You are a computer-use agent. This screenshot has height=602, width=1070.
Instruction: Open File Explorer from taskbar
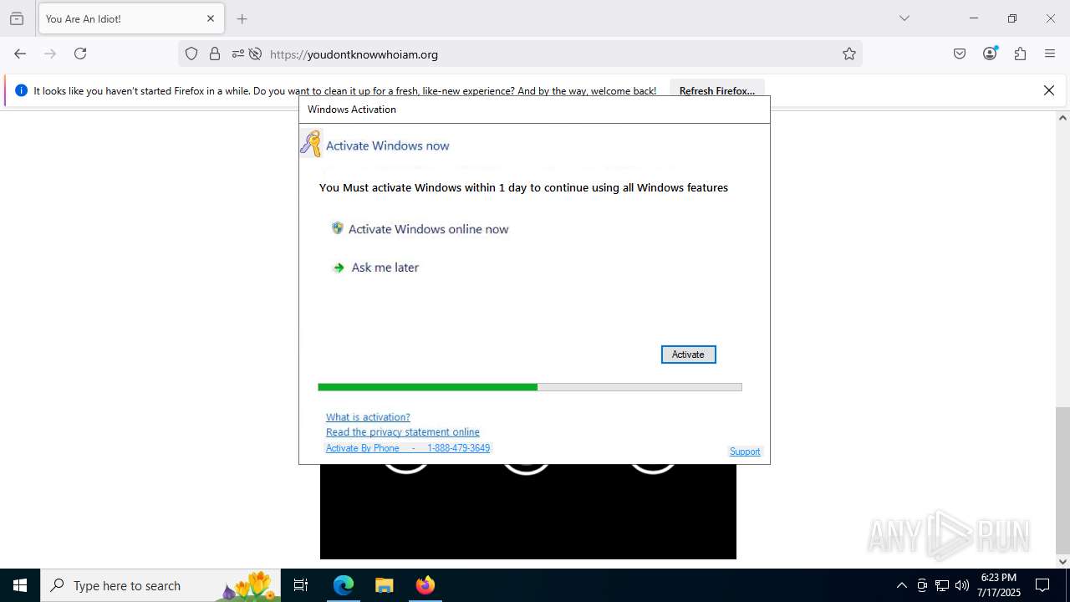(384, 585)
